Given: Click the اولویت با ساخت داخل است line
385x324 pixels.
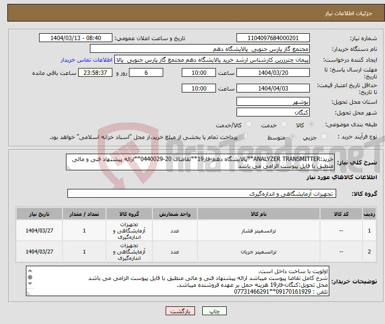Looking at the screenshot, I should (293, 271).
